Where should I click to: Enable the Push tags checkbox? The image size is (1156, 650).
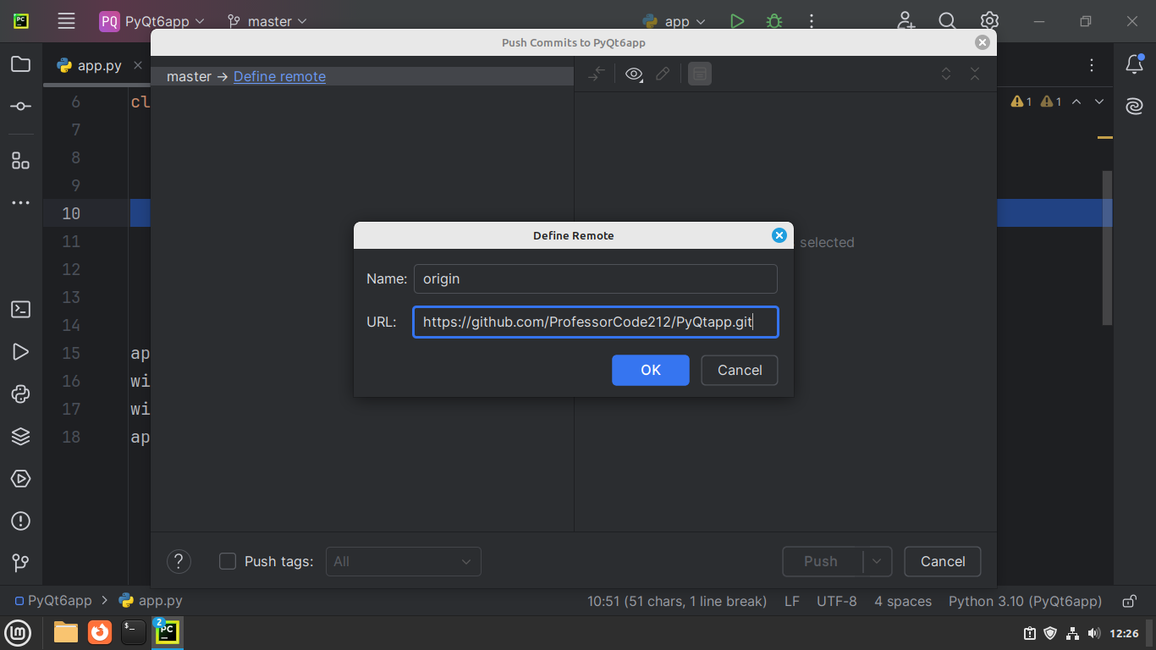[x=228, y=561]
